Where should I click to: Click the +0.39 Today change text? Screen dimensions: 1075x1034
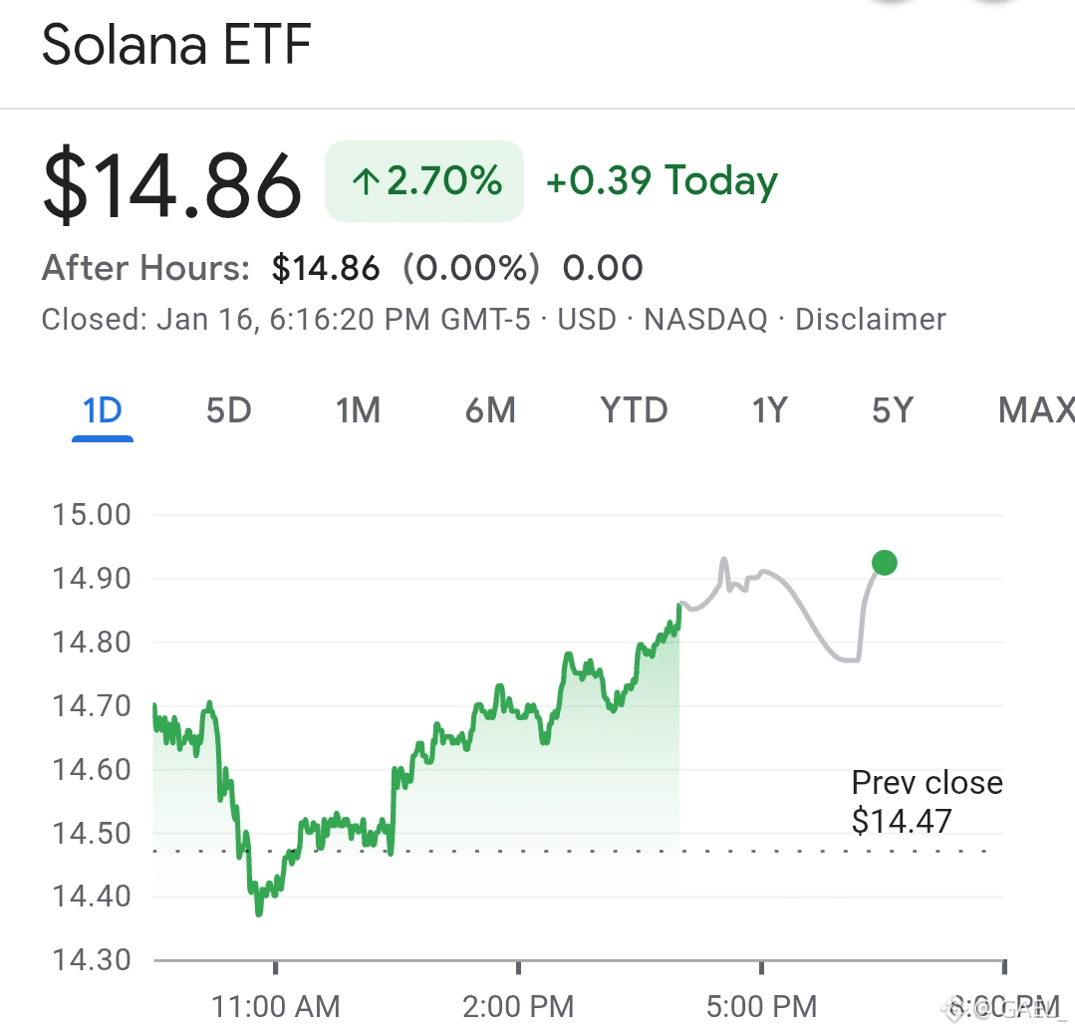tap(662, 180)
